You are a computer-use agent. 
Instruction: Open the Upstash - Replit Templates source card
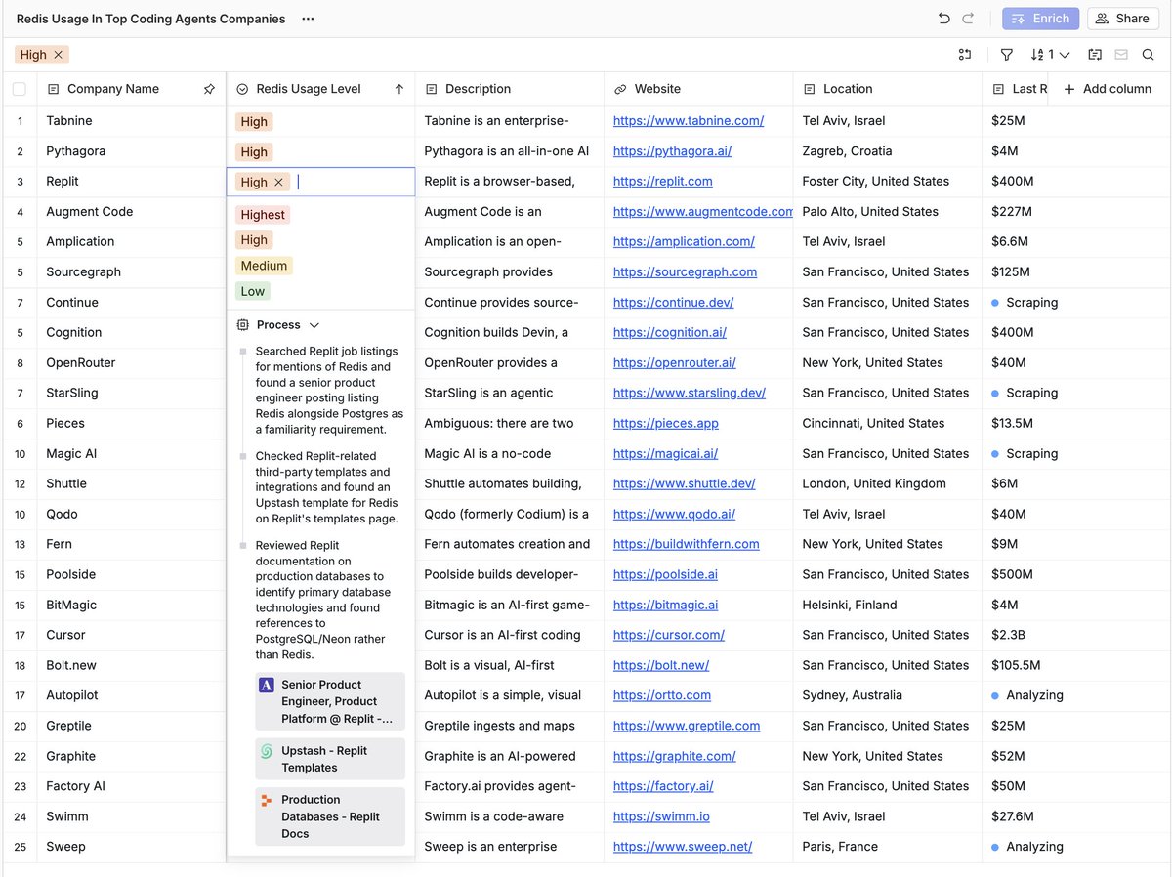point(330,759)
